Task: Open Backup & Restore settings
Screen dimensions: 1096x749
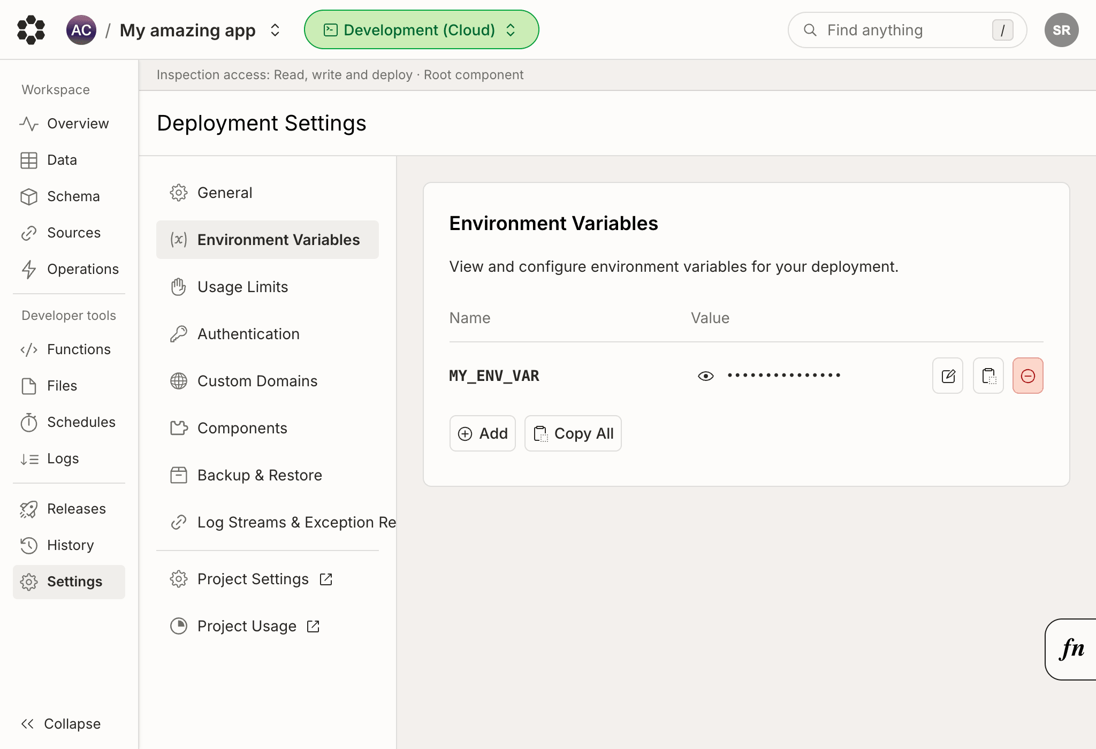Action: point(268,475)
